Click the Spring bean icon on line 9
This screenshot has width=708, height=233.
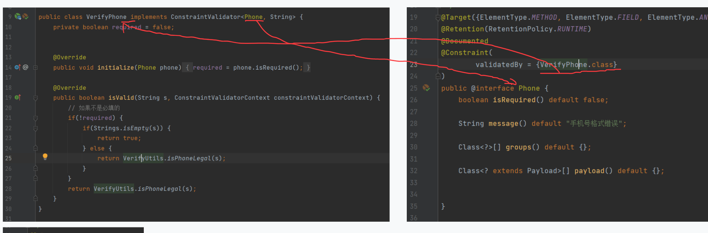(x=18, y=16)
